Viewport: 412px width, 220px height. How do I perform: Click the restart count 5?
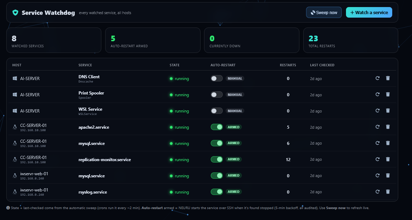click(x=288, y=127)
